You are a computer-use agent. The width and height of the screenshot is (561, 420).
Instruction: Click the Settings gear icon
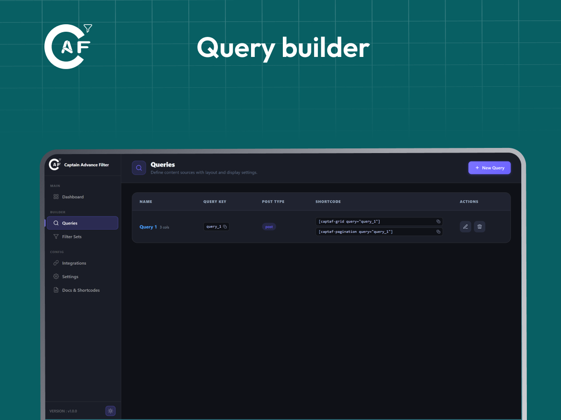pyautogui.click(x=56, y=277)
